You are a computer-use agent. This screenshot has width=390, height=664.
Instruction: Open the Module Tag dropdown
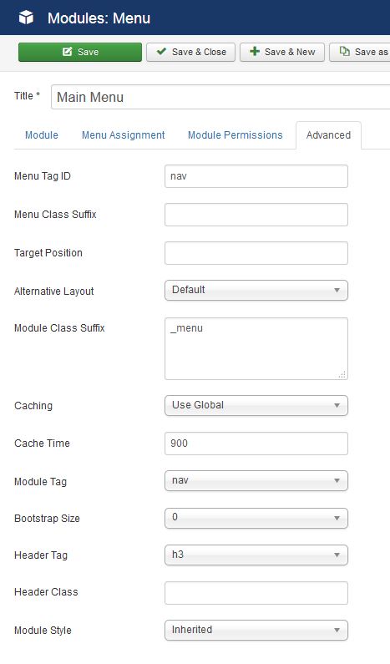tap(256, 480)
